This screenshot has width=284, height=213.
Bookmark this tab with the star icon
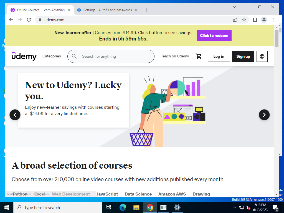click(244, 20)
